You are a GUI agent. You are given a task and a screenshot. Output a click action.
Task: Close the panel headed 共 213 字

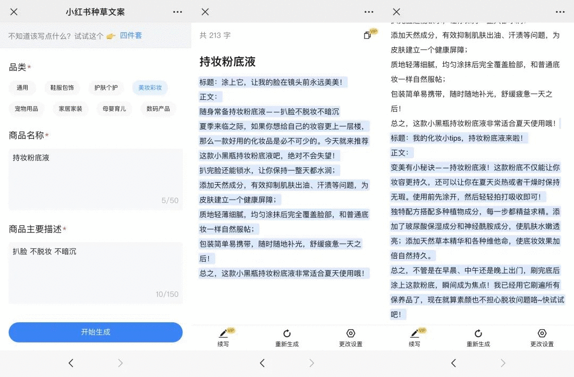point(205,12)
